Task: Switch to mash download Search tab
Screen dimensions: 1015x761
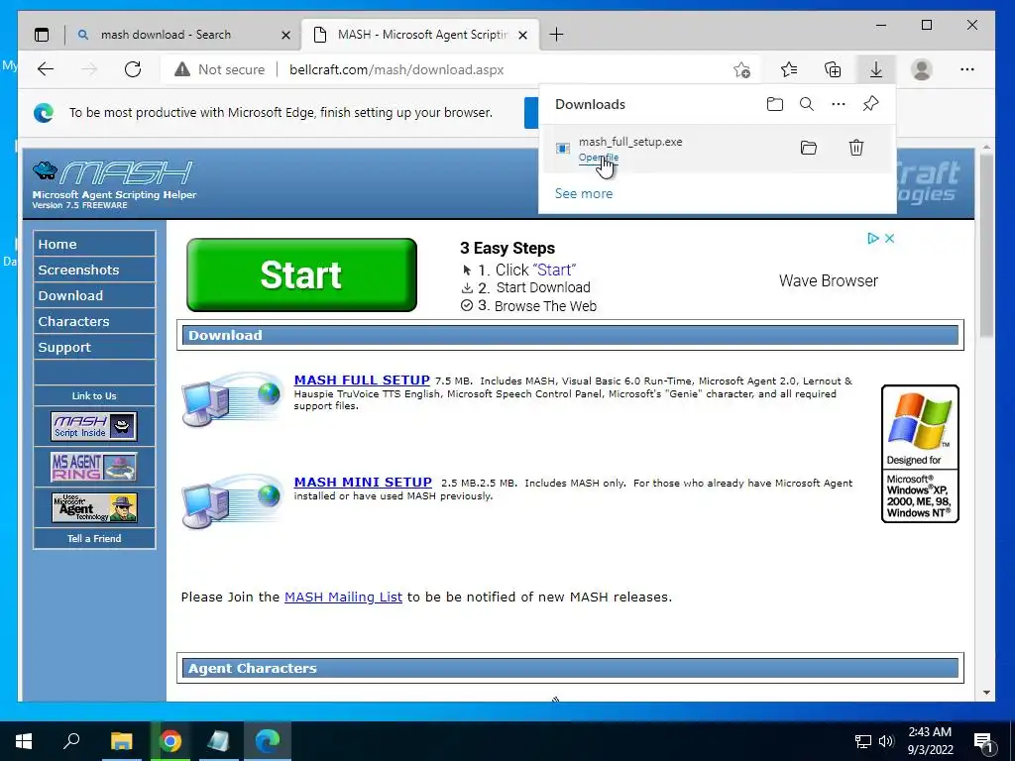Action: 166,35
